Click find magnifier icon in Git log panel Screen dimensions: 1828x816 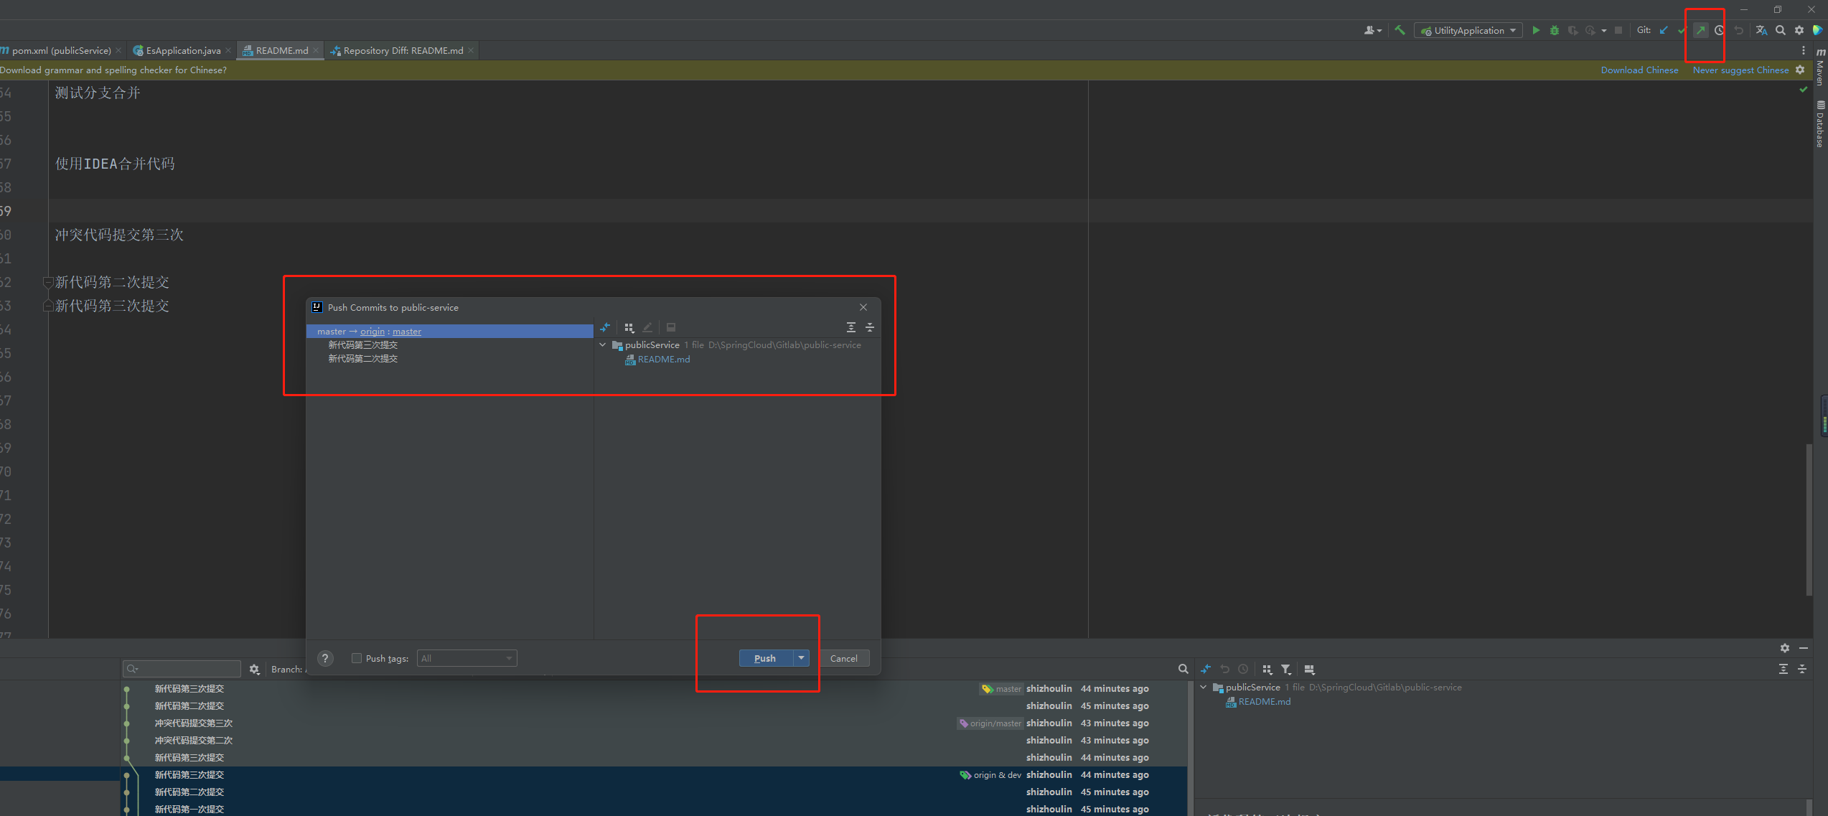click(1183, 669)
